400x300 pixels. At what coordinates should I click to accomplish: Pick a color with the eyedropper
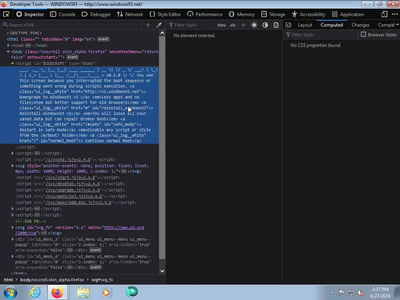[x=159, y=25]
